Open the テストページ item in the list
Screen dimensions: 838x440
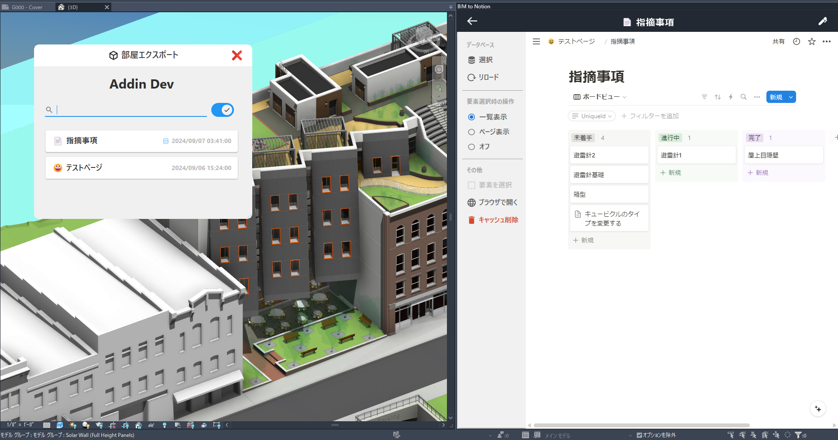click(x=141, y=168)
